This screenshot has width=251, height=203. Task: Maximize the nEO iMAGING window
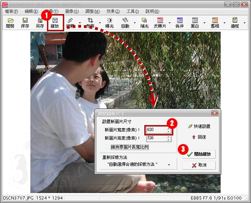point(236,4)
